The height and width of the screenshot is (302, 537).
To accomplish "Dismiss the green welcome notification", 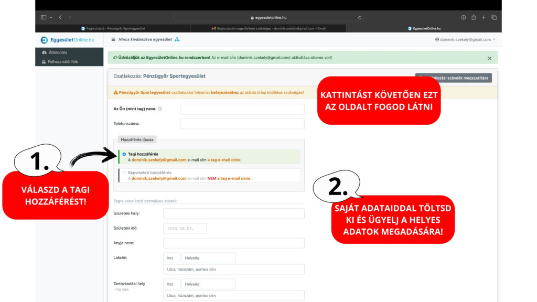I will 490,58.
